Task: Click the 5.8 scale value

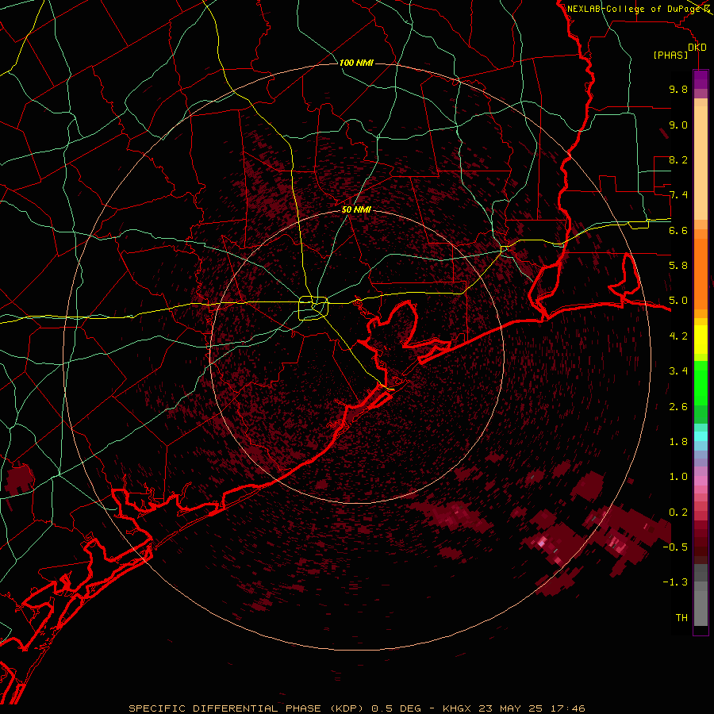Action: [x=678, y=266]
